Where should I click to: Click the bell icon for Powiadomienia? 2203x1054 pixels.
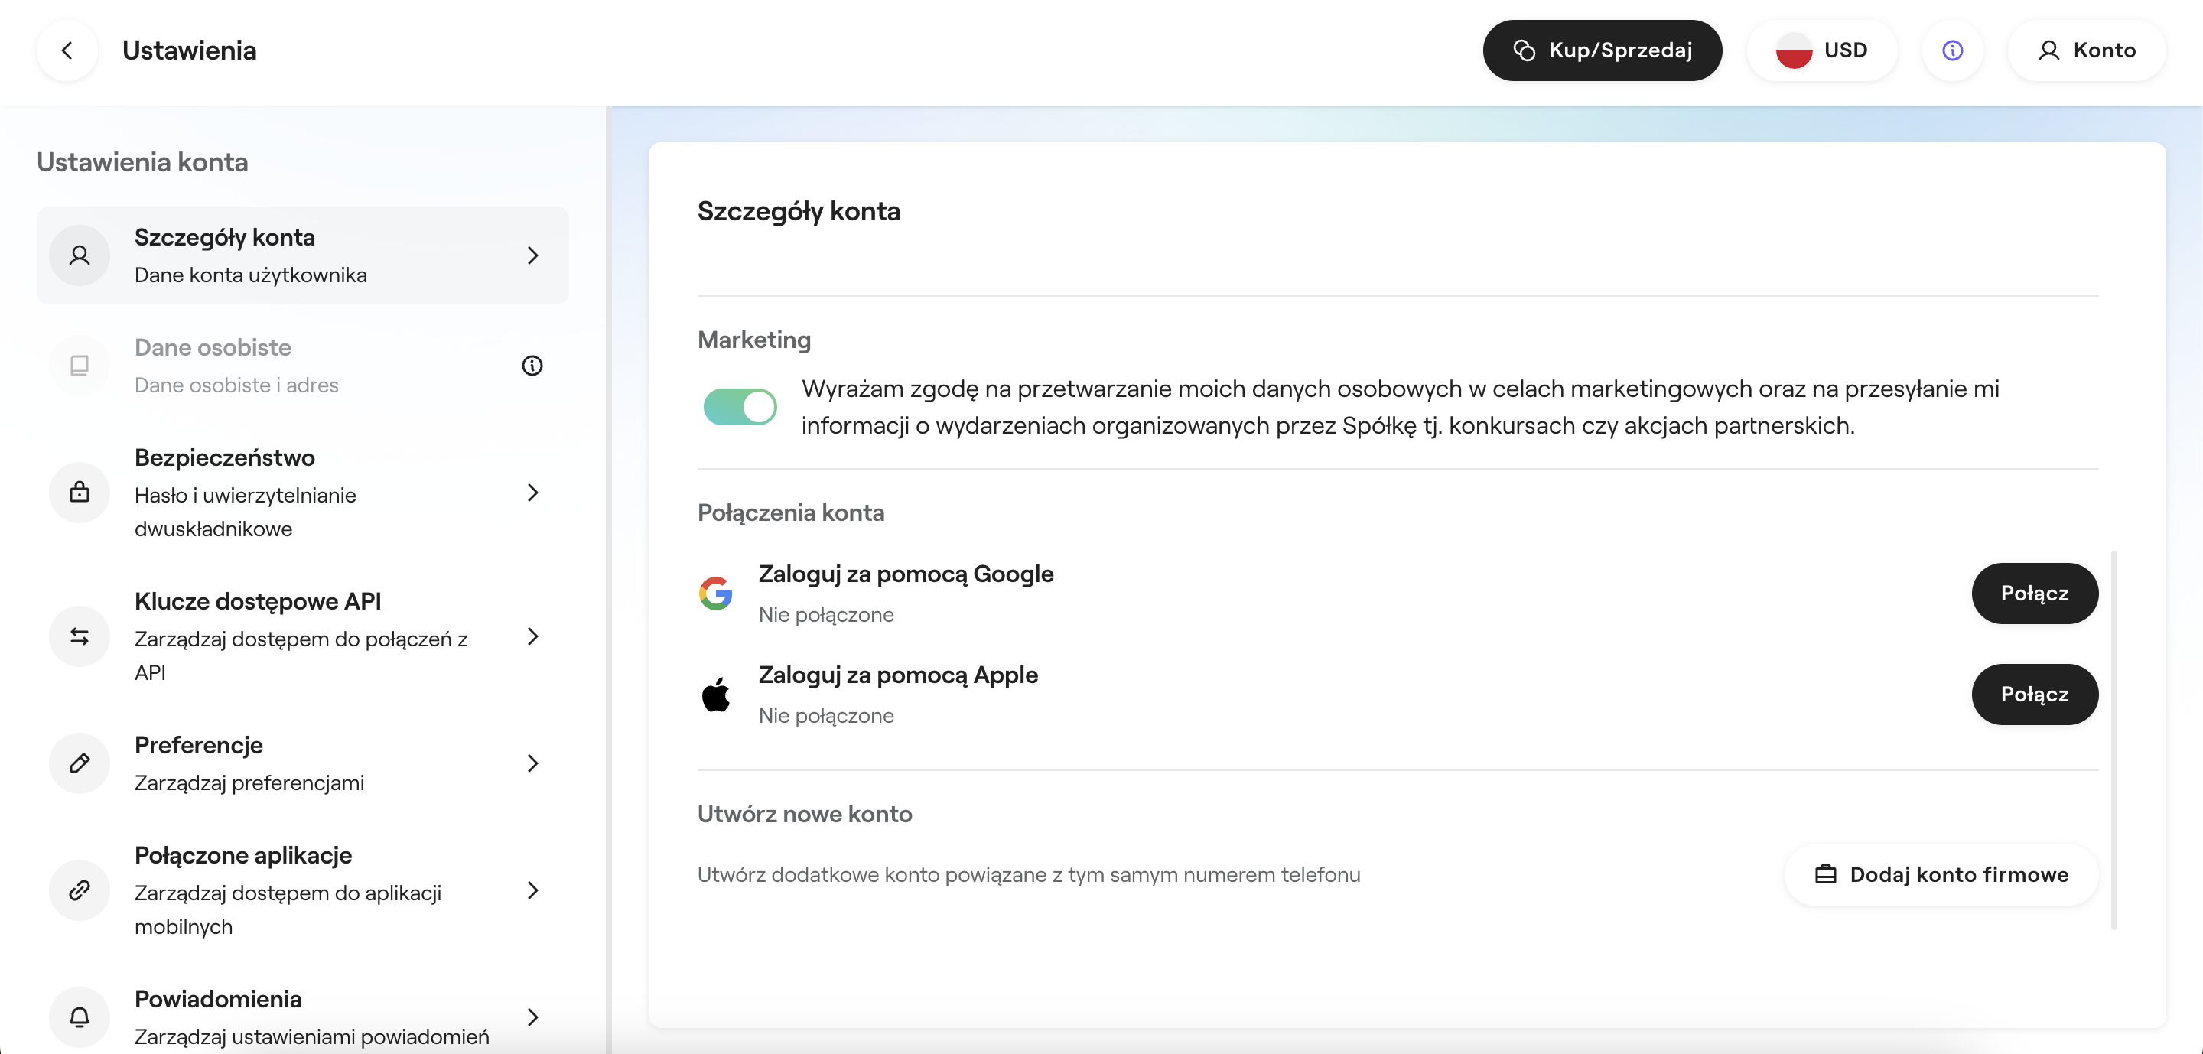pos(80,1017)
